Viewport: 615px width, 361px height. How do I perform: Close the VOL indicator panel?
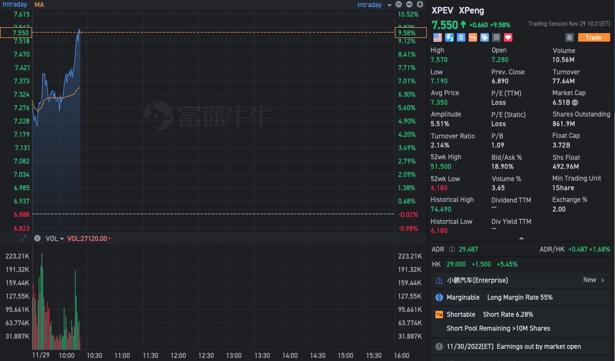[x=37, y=238]
